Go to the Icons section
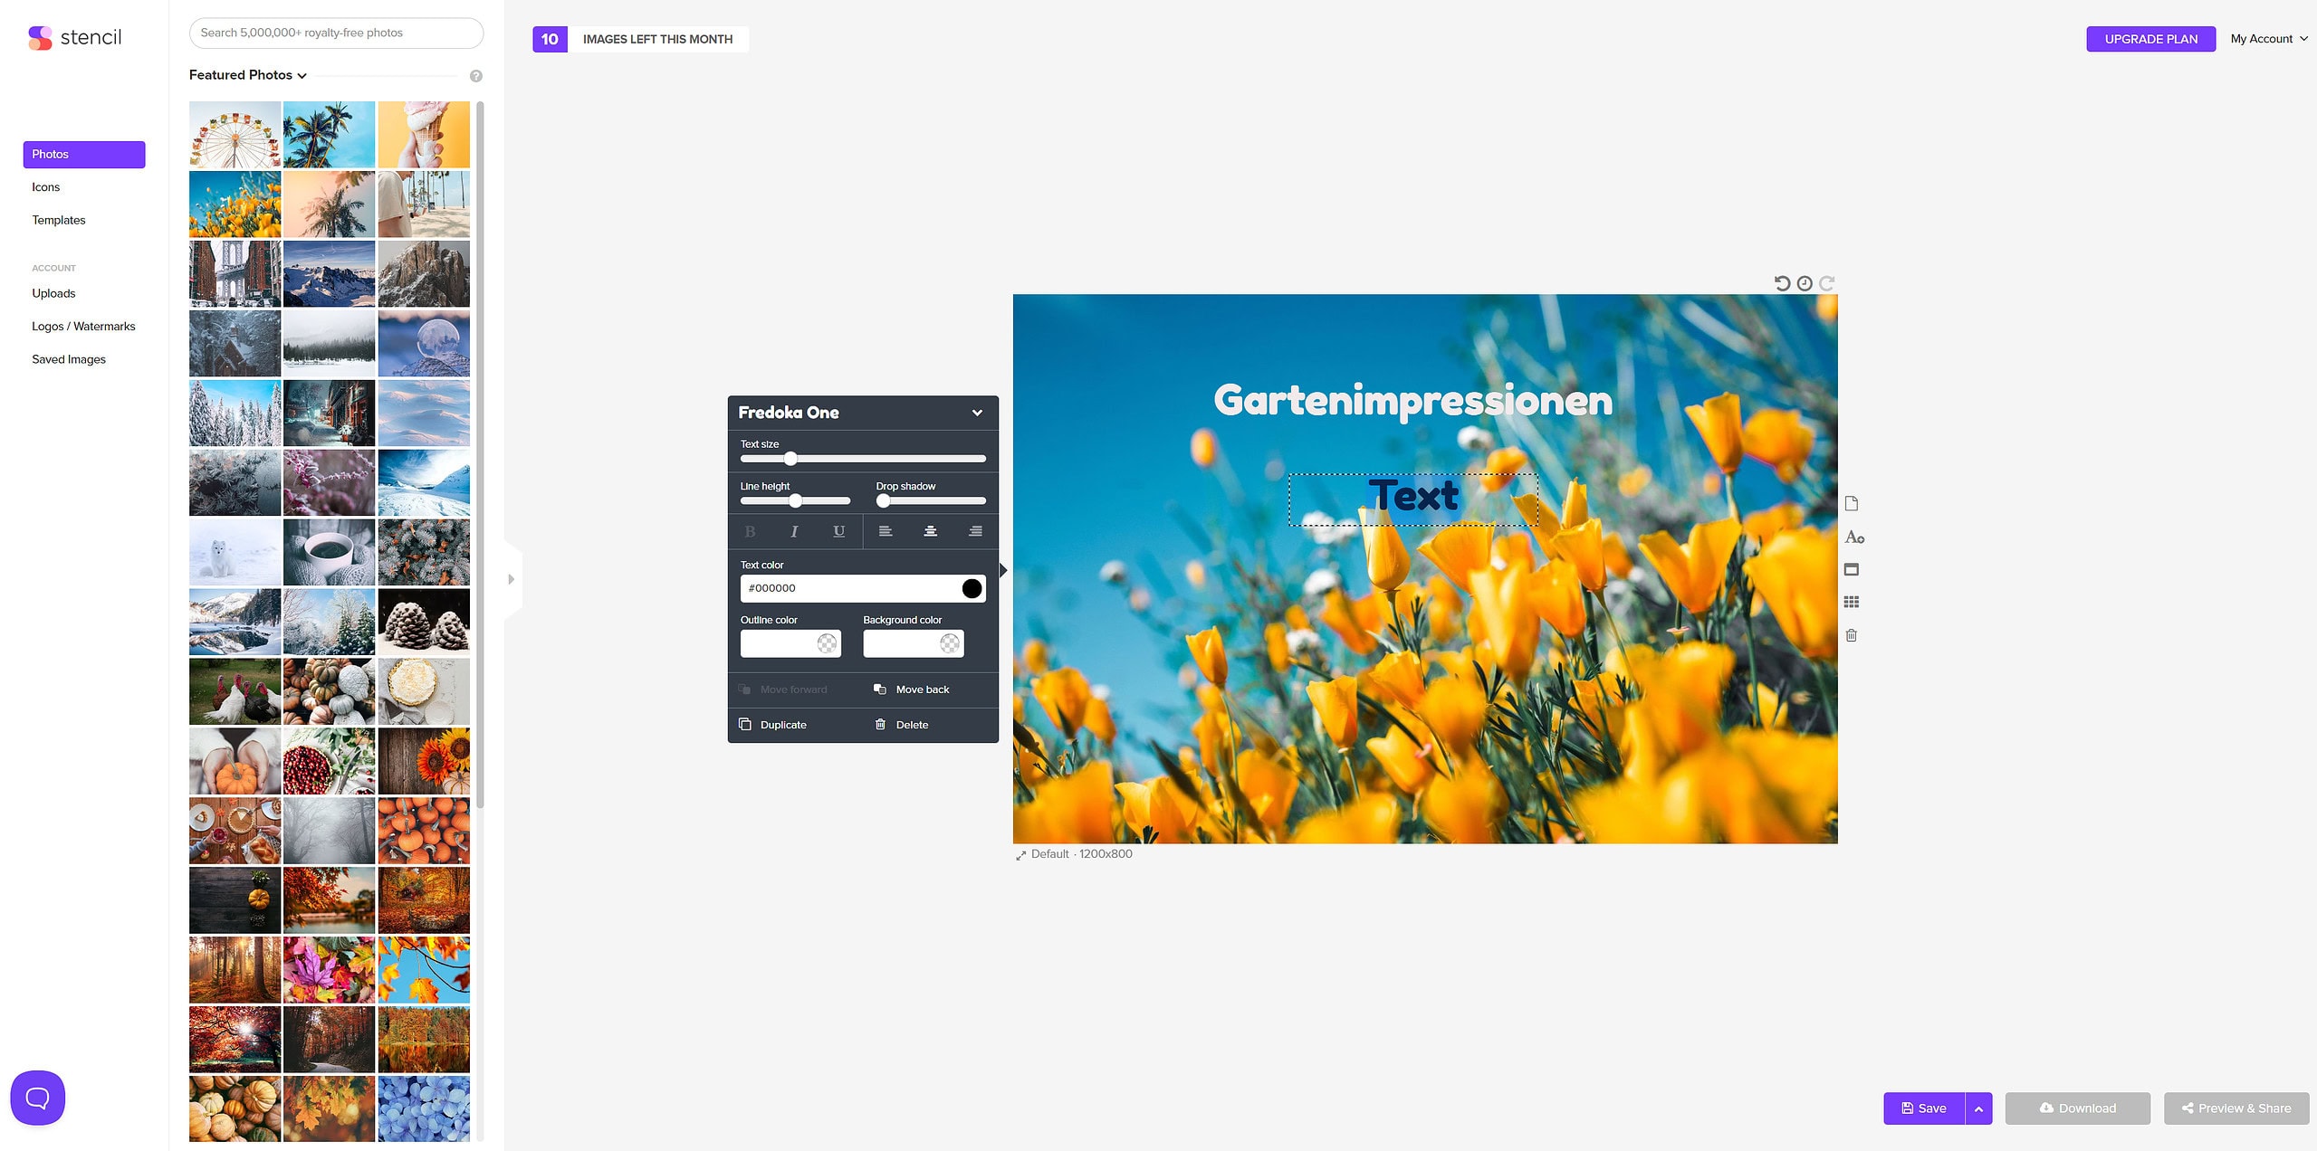Image resolution: width=2317 pixels, height=1151 pixels. point(46,187)
